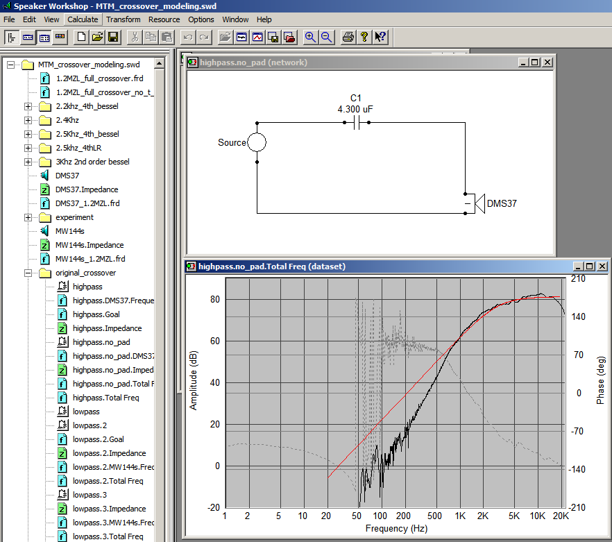Click capacitor C1 4.300 uF in network

pos(356,122)
